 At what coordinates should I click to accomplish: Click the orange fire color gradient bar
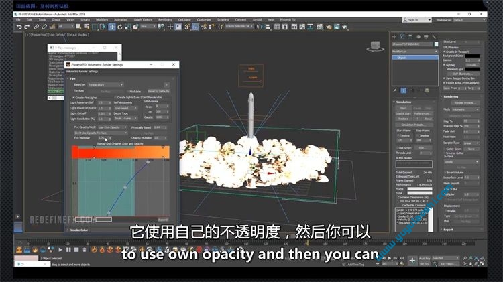click(121, 152)
